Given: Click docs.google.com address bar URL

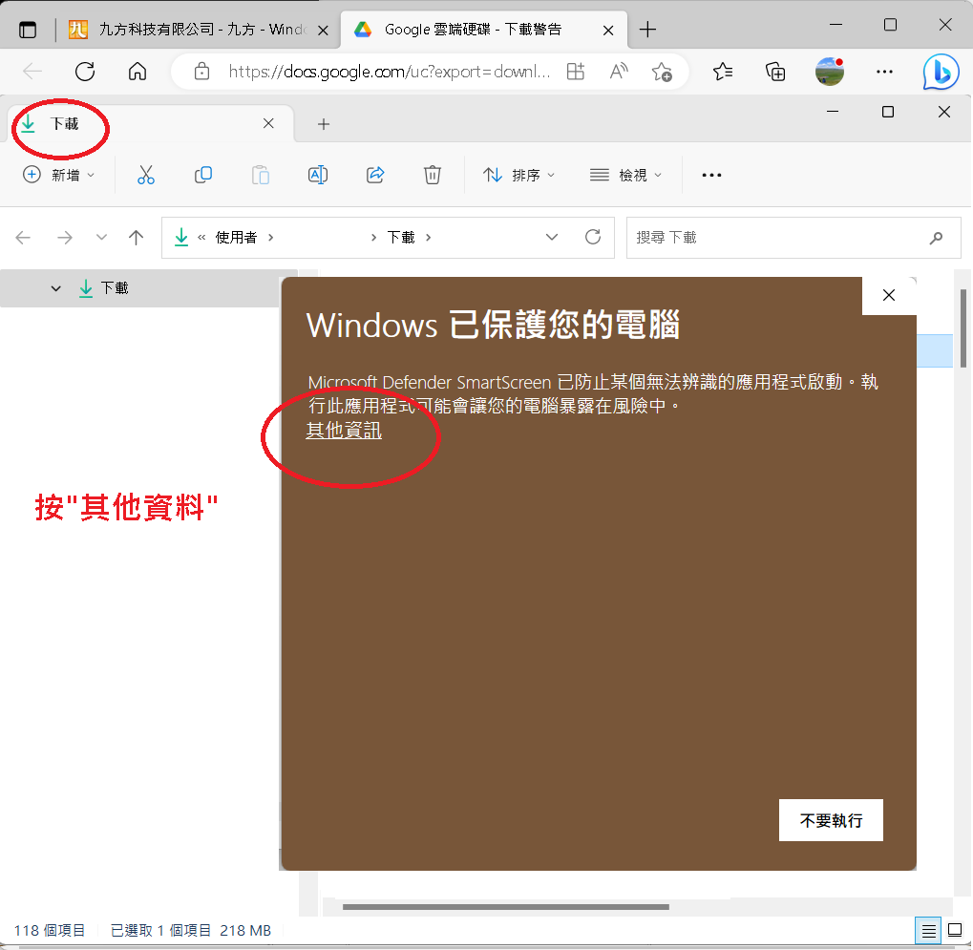Looking at the screenshot, I should [x=389, y=72].
